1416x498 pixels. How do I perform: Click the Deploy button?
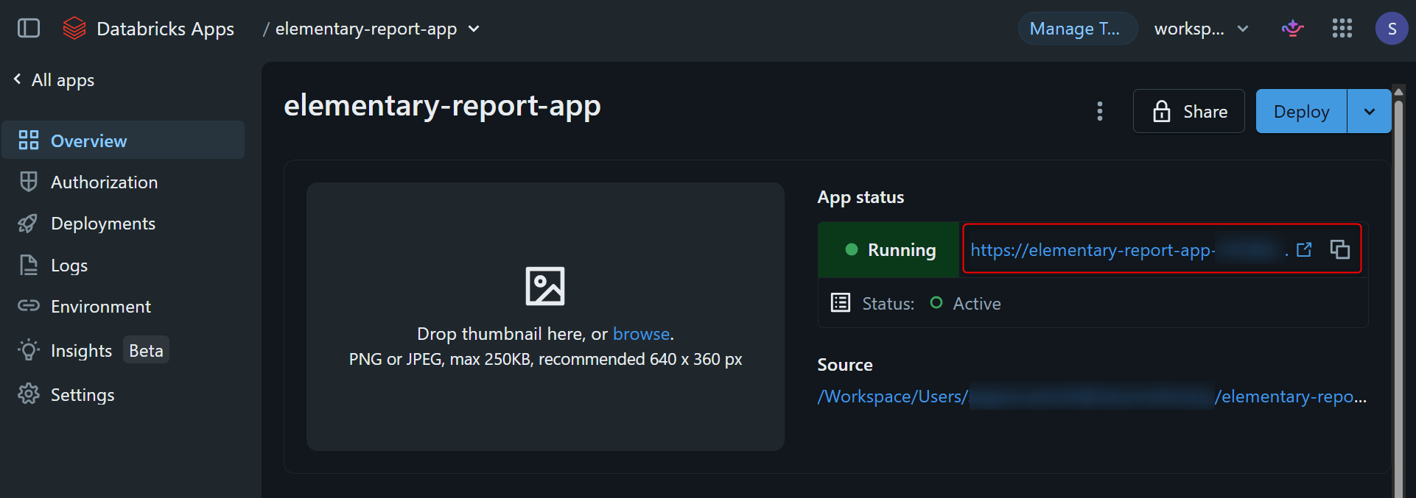tap(1301, 111)
